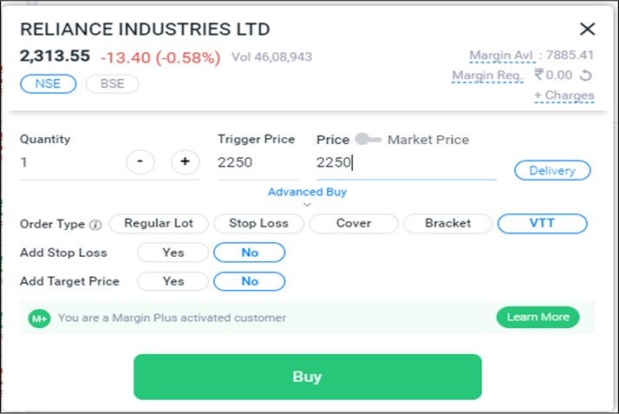Change the Delivery product type
This screenshot has width=619, height=414.
(552, 170)
